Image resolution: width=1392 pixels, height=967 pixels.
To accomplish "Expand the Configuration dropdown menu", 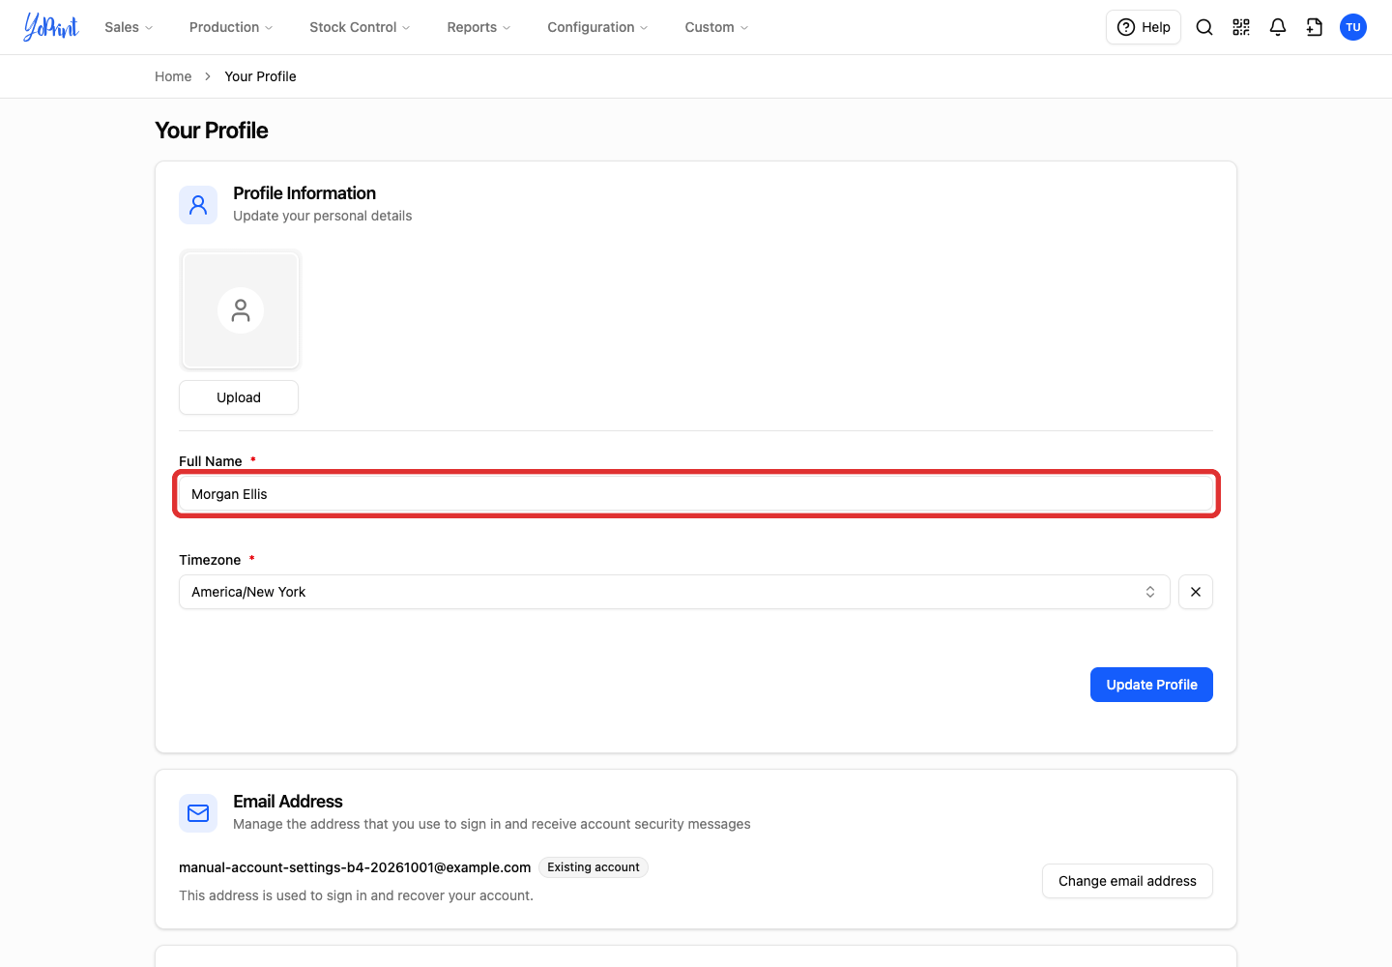I will (597, 27).
